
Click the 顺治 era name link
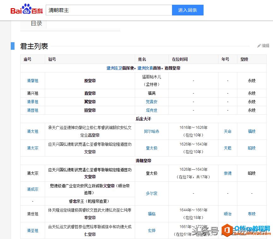click(228, 214)
